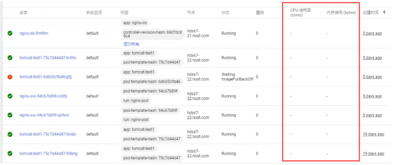Open pod tomcat-test1-75c7d44d47-fsnbx
The height and width of the screenshot is (165, 409).
click(x=48, y=134)
